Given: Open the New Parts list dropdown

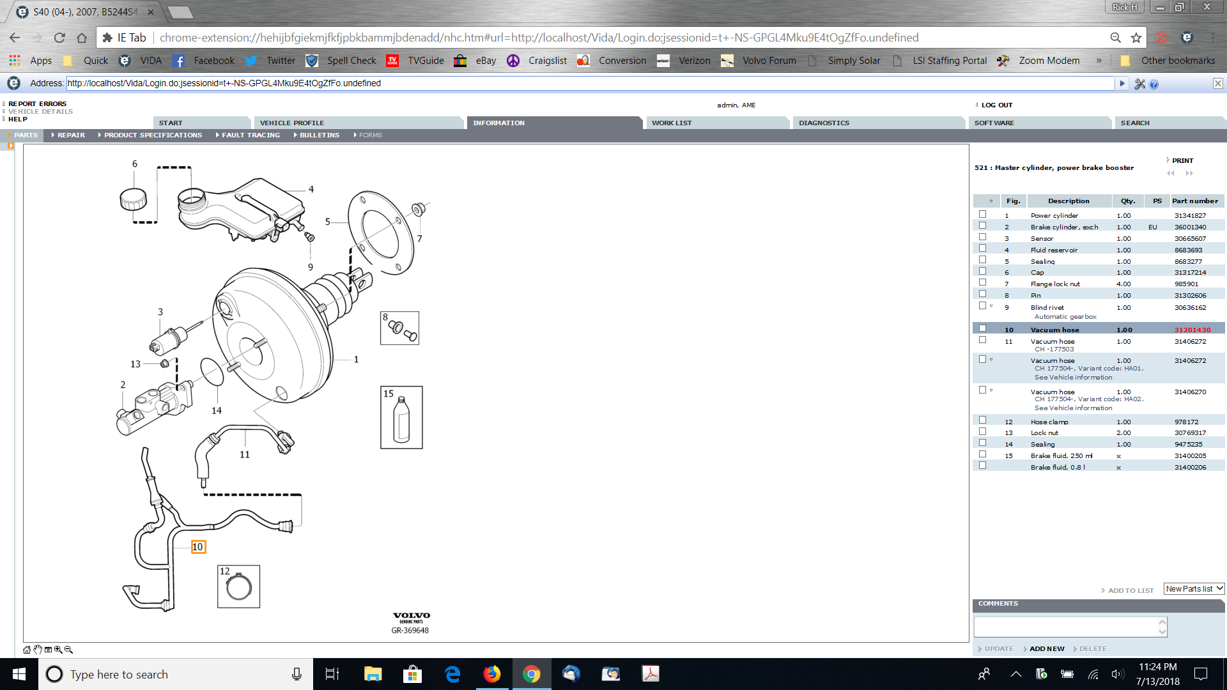Looking at the screenshot, I should [x=1193, y=588].
